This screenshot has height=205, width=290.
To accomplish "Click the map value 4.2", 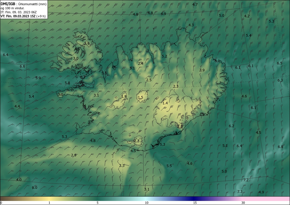I will [x=247, y=16].
